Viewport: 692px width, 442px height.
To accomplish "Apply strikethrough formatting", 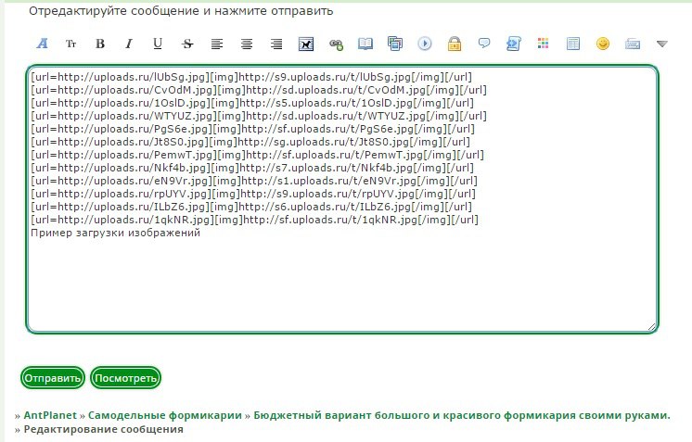I will click(187, 44).
